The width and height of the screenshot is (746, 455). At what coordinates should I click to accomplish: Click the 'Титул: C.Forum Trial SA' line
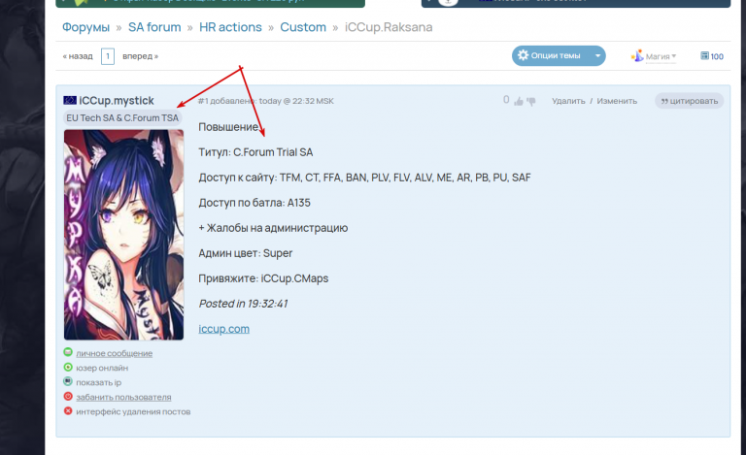click(x=255, y=152)
